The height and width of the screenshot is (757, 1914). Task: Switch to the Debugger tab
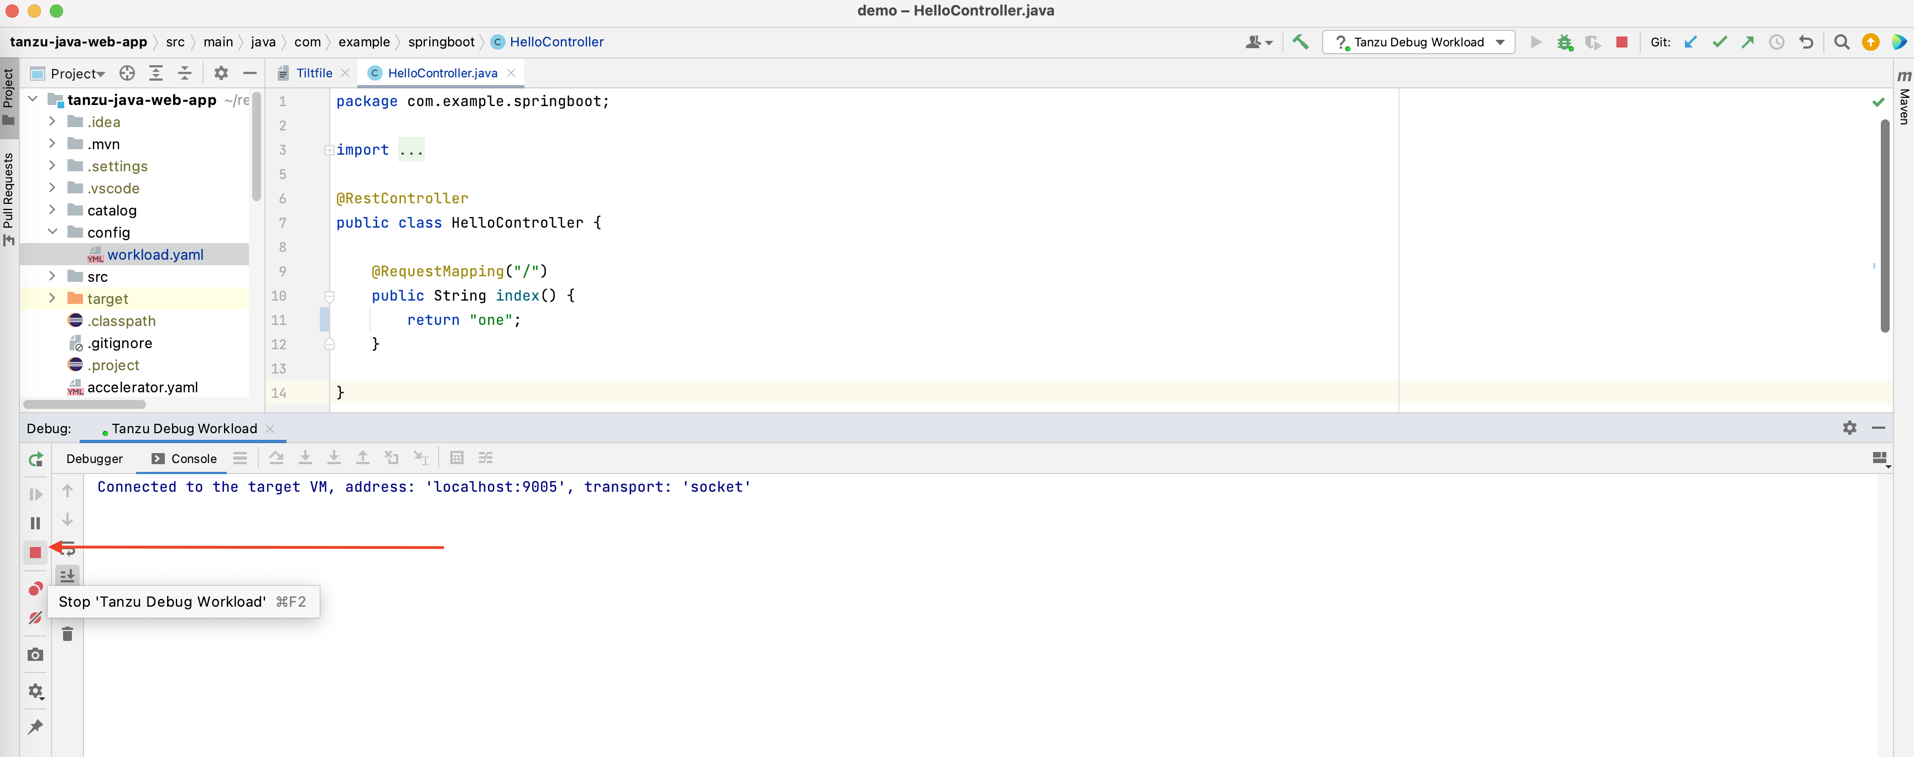[95, 459]
